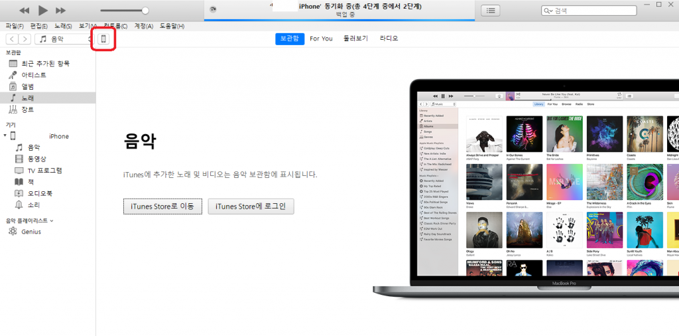Click the 소리 bell icon under iPhone
The image size is (679, 336).
click(19, 205)
